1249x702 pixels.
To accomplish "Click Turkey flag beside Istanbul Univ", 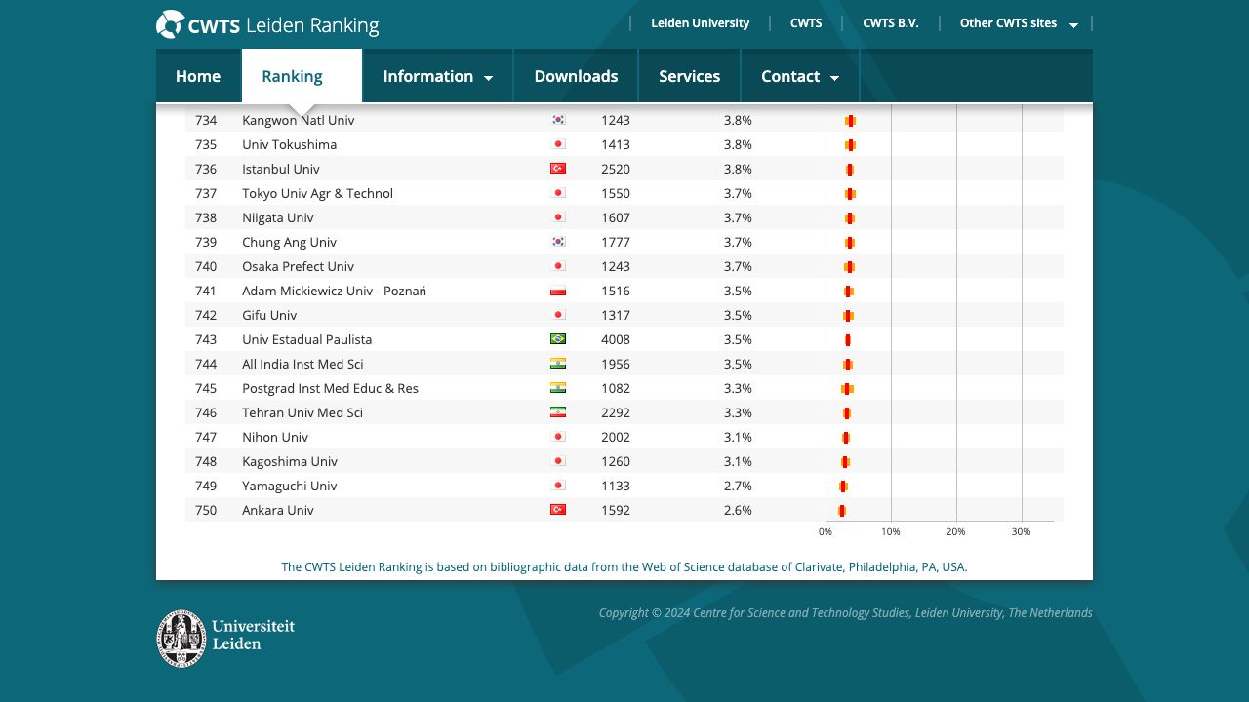I will [x=558, y=169].
